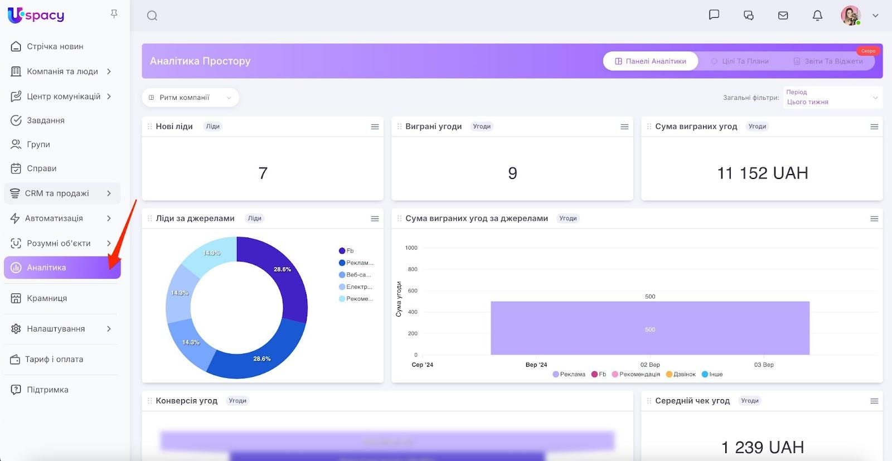Click the search magnifier icon
Image resolution: width=892 pixels, height=461 pixels.
[152, 16]
